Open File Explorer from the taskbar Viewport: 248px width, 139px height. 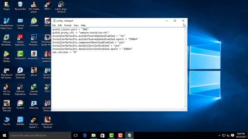point(94,136)
